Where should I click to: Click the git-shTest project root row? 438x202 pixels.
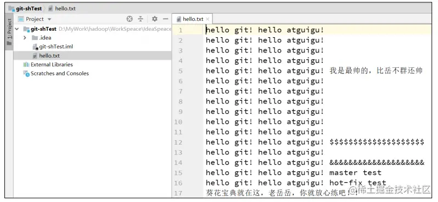click(92, 29)
